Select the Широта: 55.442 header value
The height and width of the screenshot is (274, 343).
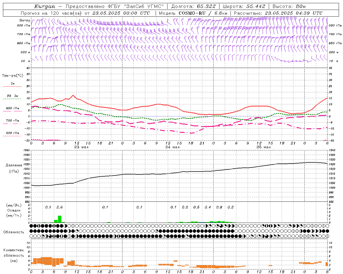pos(244,6)
